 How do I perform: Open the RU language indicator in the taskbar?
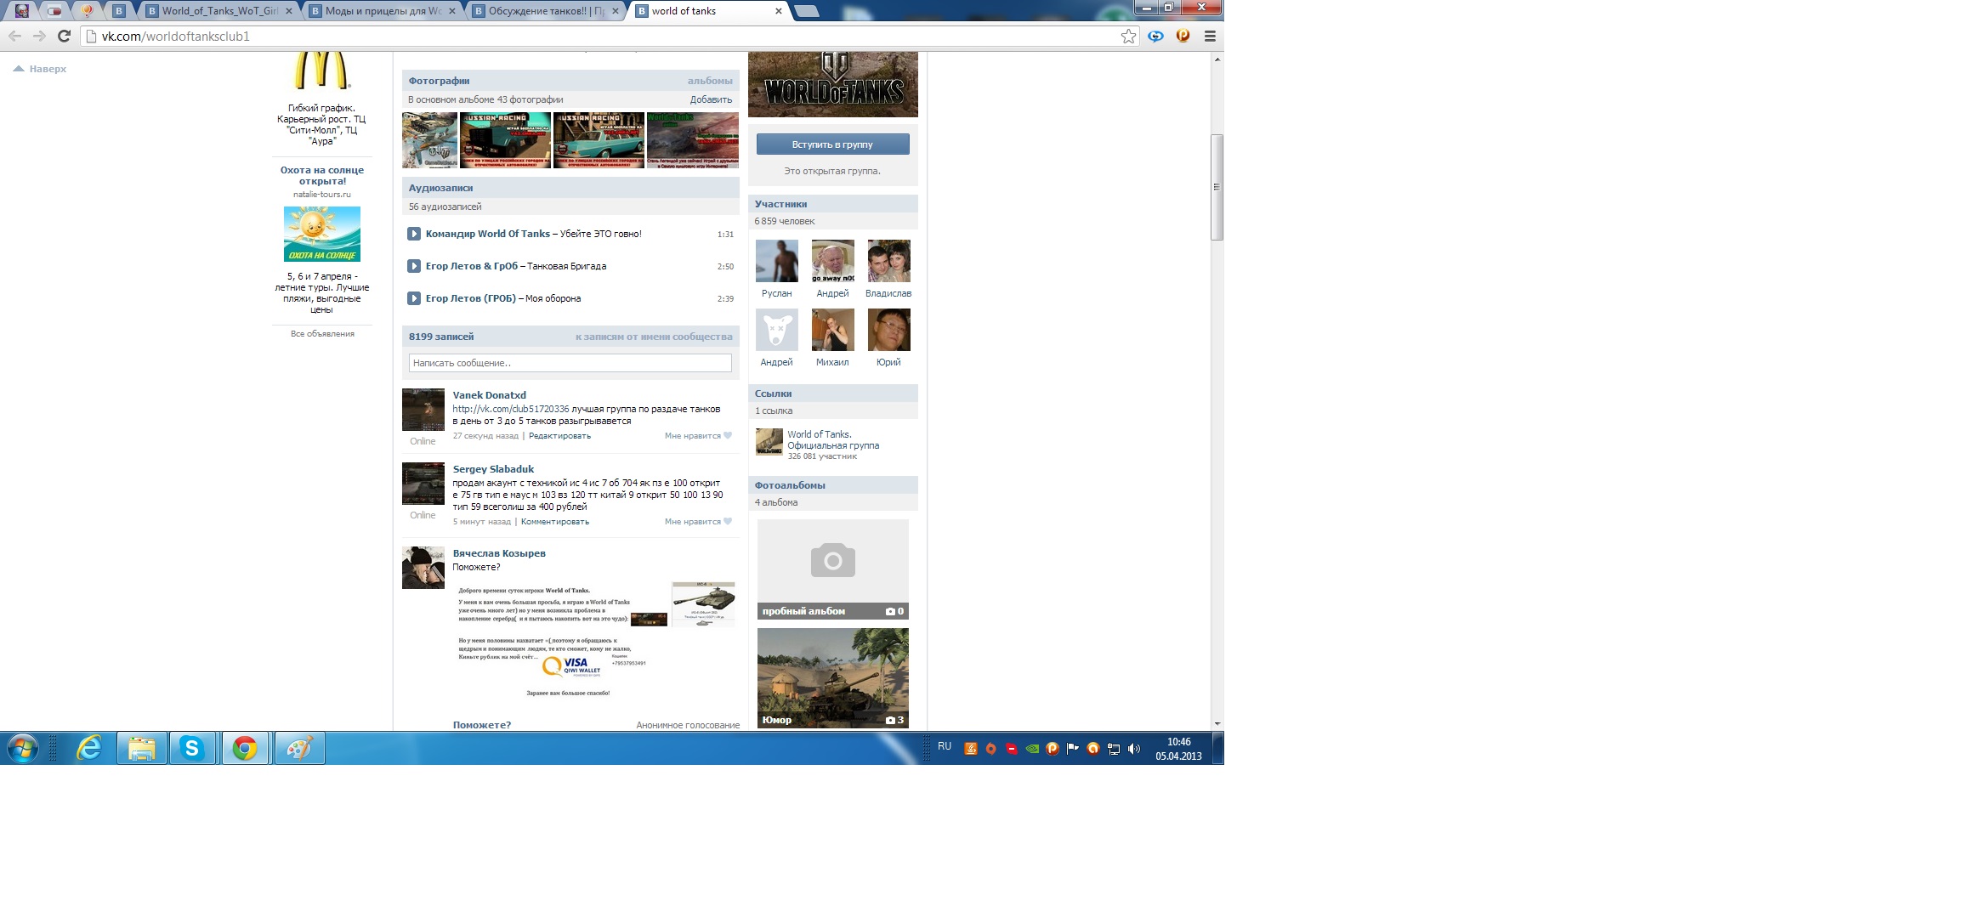click(x=945, y=746)
